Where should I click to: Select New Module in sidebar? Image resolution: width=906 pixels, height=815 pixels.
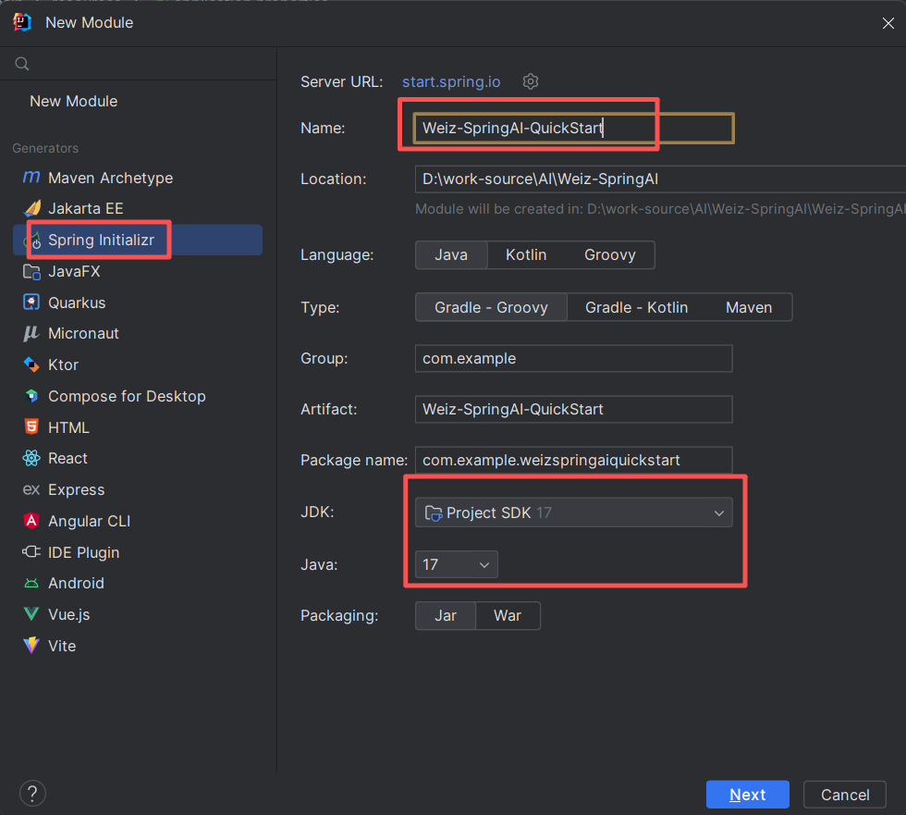73,101
